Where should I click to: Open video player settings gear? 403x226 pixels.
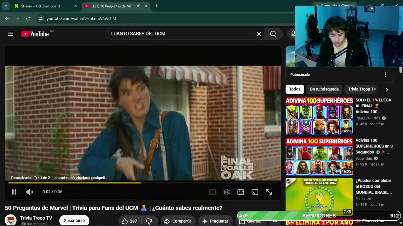(x=226, y=192)
